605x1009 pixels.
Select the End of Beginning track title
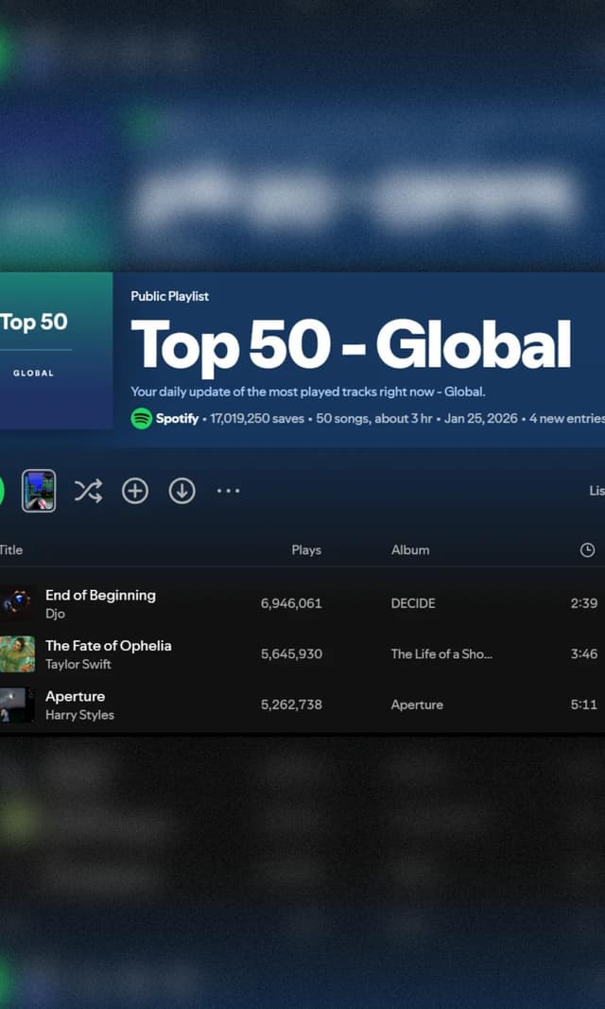pyautogui.click(x=100, y=595)
